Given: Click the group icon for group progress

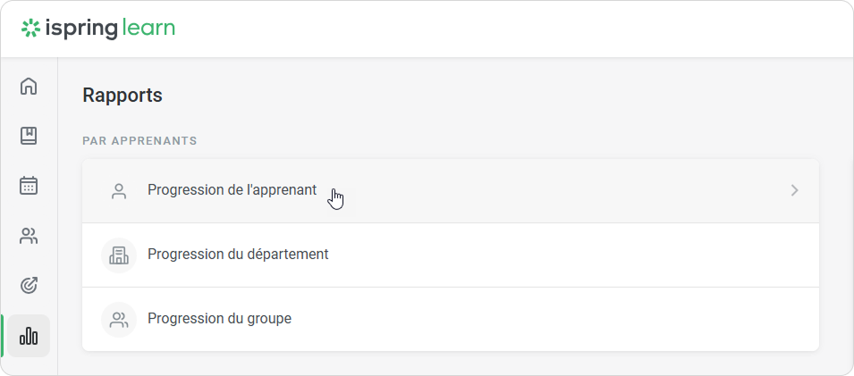Looking at the screenshot, I should (119, 319).
